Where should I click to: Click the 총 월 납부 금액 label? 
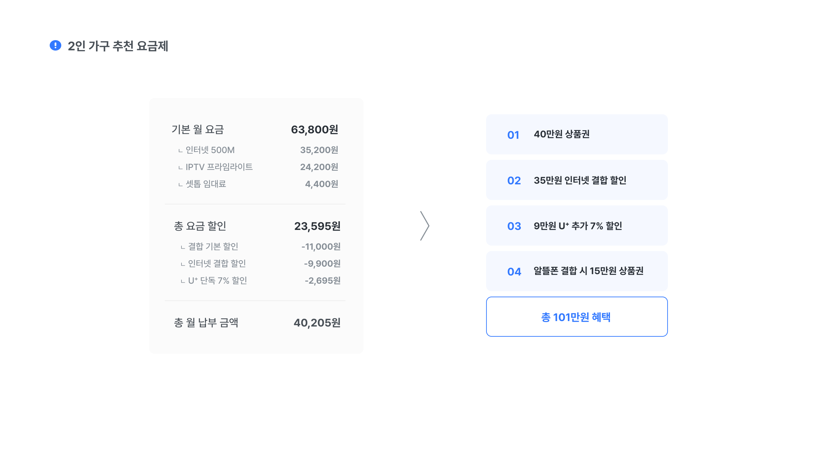(206, 323)
